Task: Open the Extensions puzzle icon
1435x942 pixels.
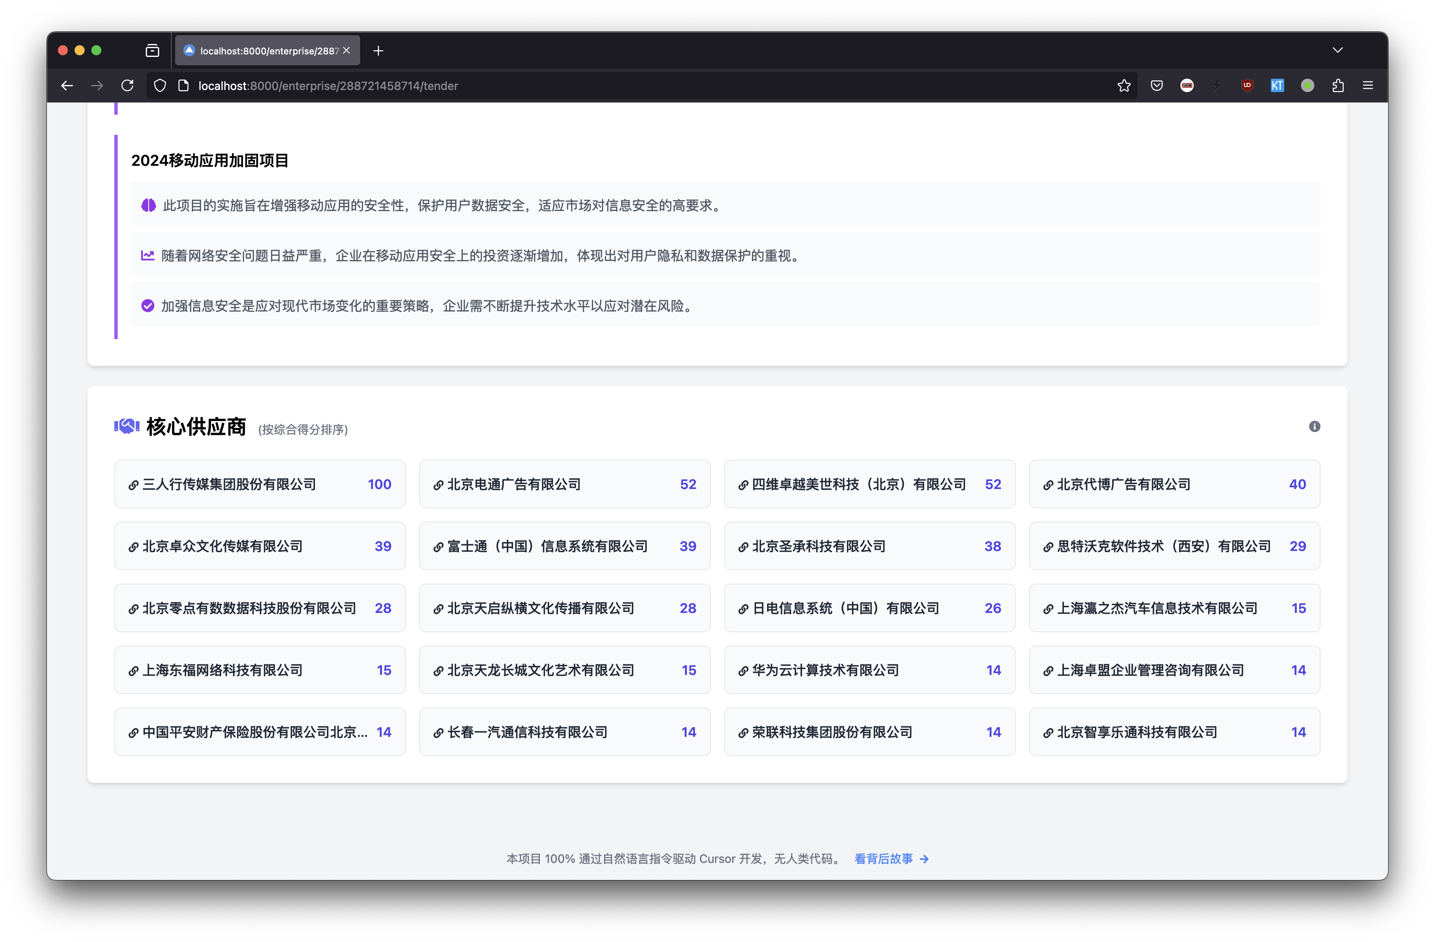Action: [x=1338, y=85]
